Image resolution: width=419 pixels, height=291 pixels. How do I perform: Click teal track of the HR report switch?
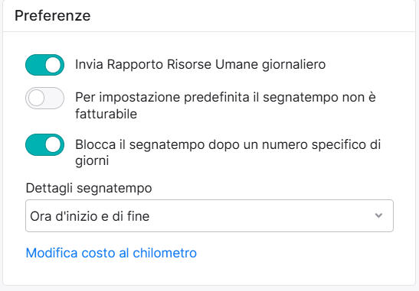pyautogui.click(x=34, y=65)
